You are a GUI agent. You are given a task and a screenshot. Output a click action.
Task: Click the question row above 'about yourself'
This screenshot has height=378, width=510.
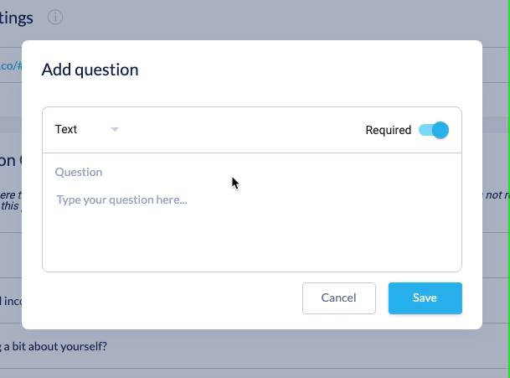[10, 301]
